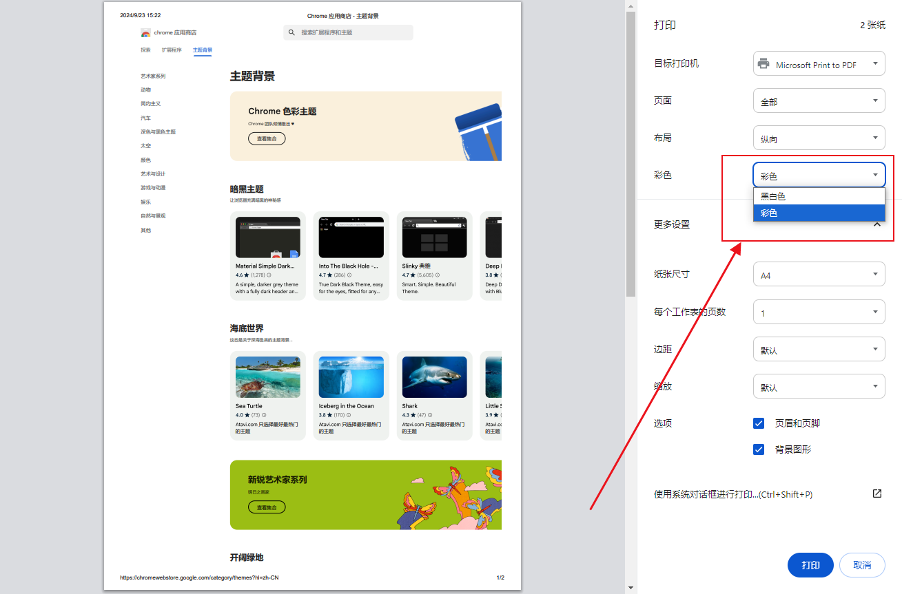This screenshot has width=902, height=594.
Task: Click the 彩色 color combo box
Action: pyautogui.click(x=819, y=176)
